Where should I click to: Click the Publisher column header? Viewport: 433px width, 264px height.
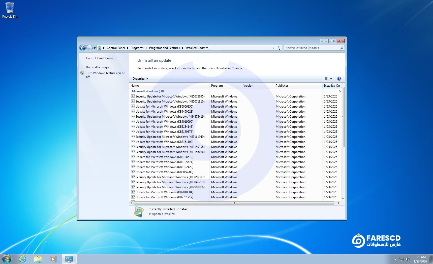point(282,86)
